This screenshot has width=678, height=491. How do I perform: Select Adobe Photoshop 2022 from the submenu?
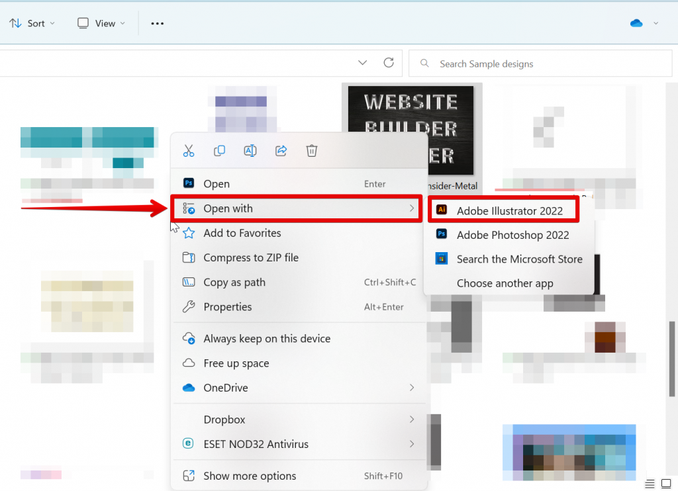coord(512,235)
